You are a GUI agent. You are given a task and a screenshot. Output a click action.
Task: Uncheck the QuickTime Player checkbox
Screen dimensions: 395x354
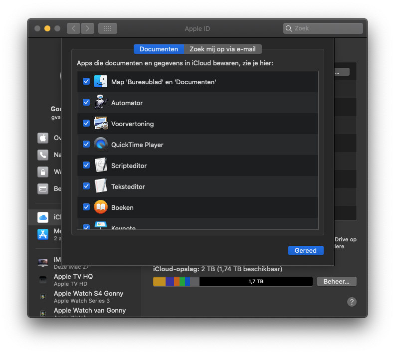point(86,144)
